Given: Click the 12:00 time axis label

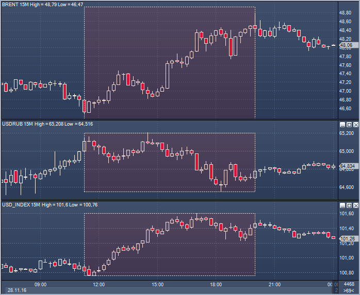Looking at the screenshot, I should click(99, 284).
